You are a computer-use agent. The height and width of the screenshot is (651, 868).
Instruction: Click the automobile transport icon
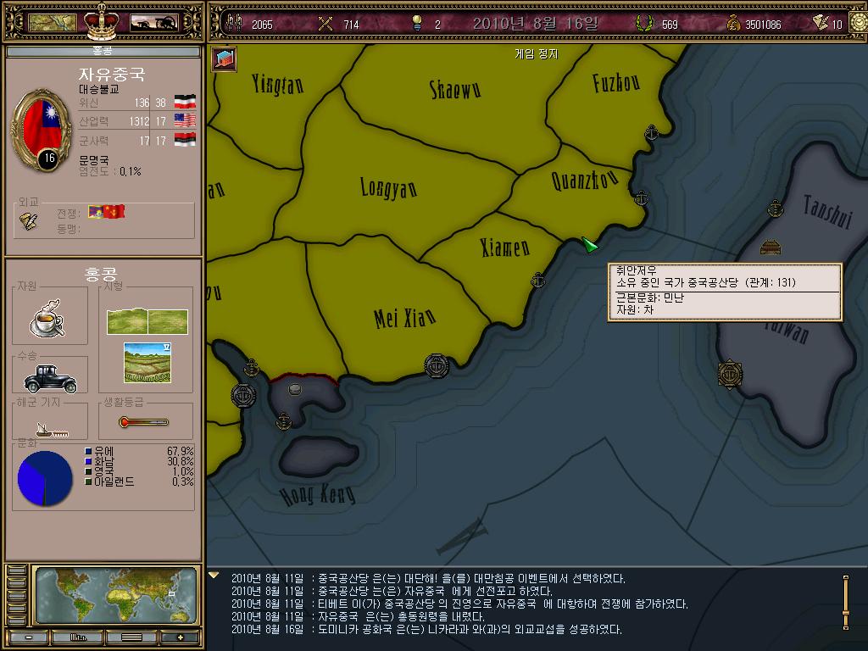[50, 379]
